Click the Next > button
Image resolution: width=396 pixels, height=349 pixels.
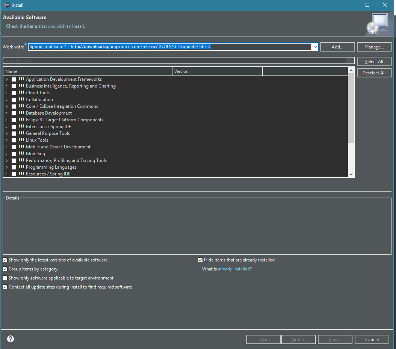(x=298, y=339)
